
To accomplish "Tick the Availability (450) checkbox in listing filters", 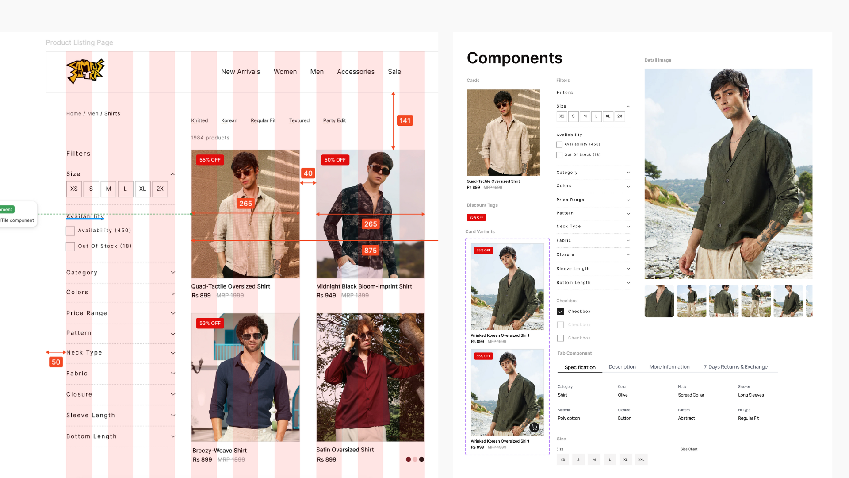I will point(70,231).
